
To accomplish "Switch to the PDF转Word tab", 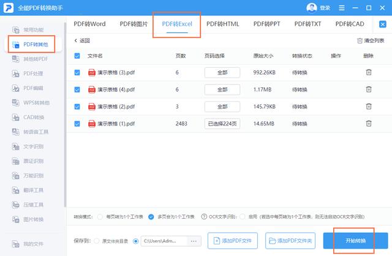I will coord(89,24).
